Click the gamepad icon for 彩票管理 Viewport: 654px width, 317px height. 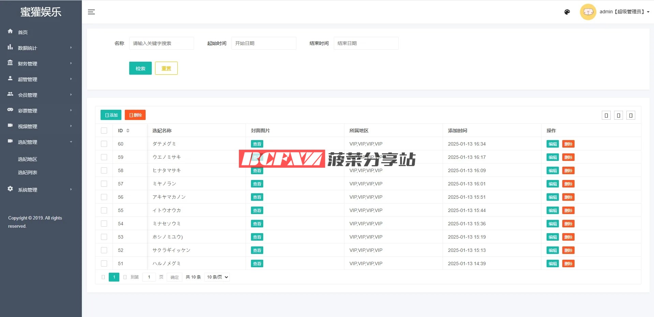tap(10, 110)
